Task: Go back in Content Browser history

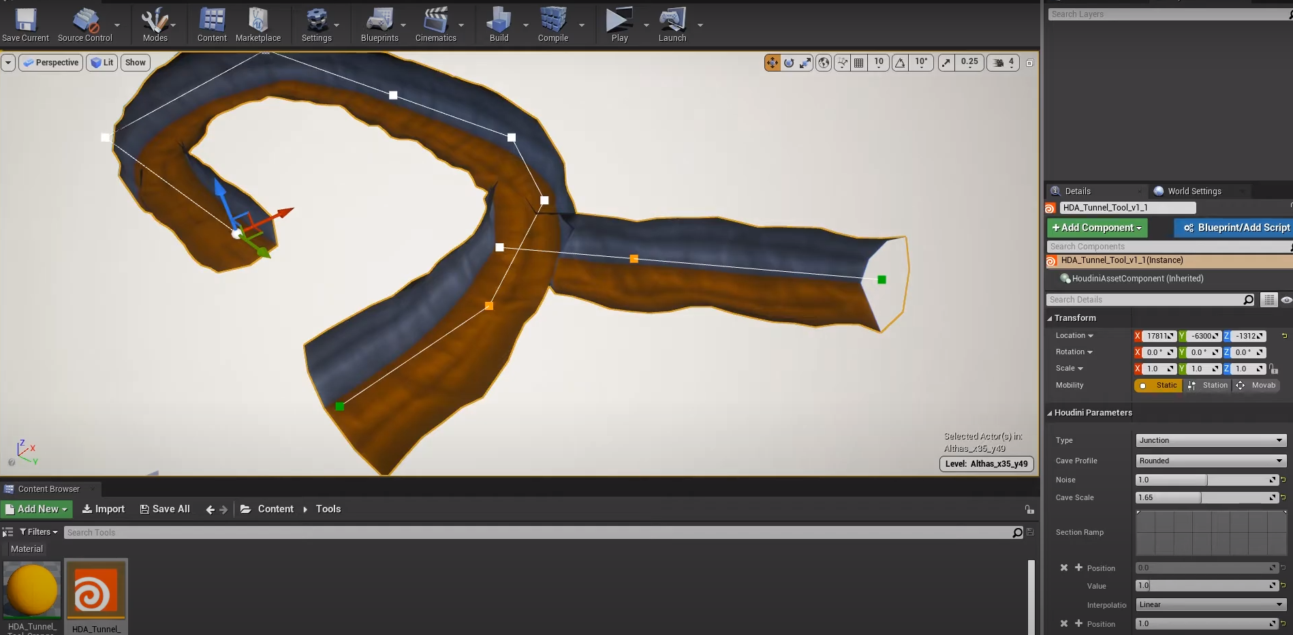Action: [210, 510]
